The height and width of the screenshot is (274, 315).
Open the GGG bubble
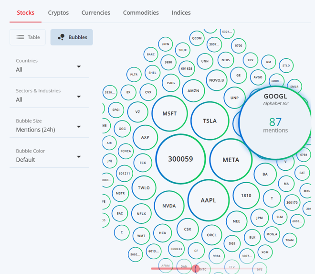[122, 129]
